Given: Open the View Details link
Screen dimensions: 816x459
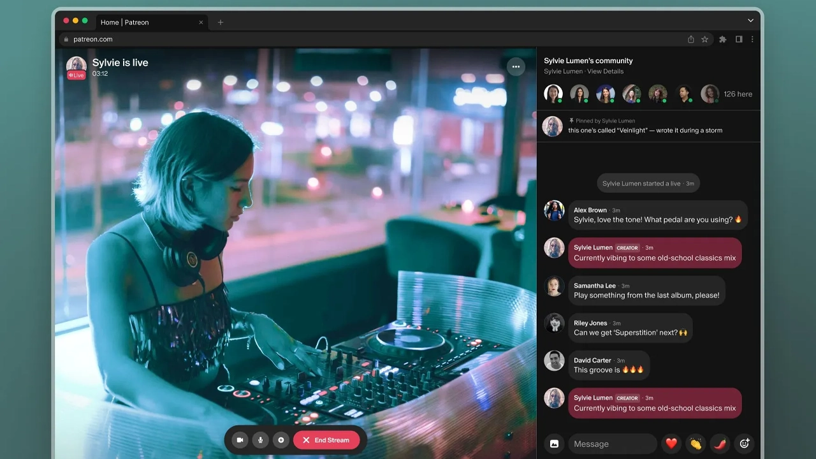Looking at the screenshot, I should click(606, 71).
